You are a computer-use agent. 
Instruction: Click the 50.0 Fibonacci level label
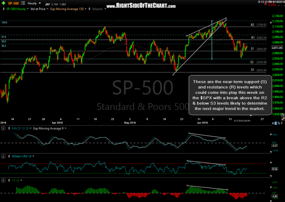4,41
